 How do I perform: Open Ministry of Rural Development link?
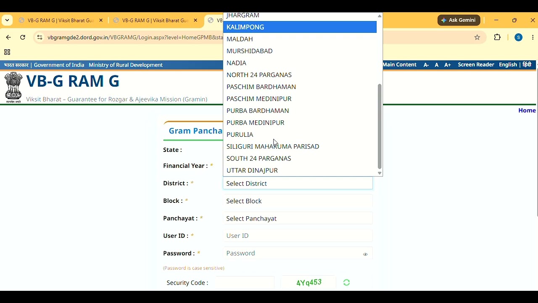click(x=126, y=65)
